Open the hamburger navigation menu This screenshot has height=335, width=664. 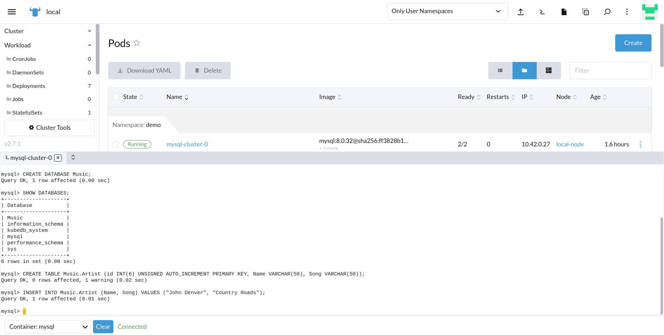(11, 11)
